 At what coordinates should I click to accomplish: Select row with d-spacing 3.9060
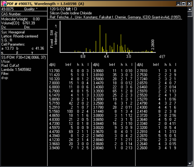[x=113, y=71]
